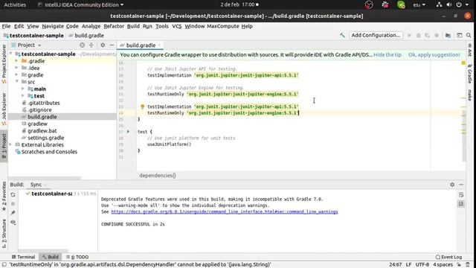Toggle the Favorites side tab

coord(4,196)
